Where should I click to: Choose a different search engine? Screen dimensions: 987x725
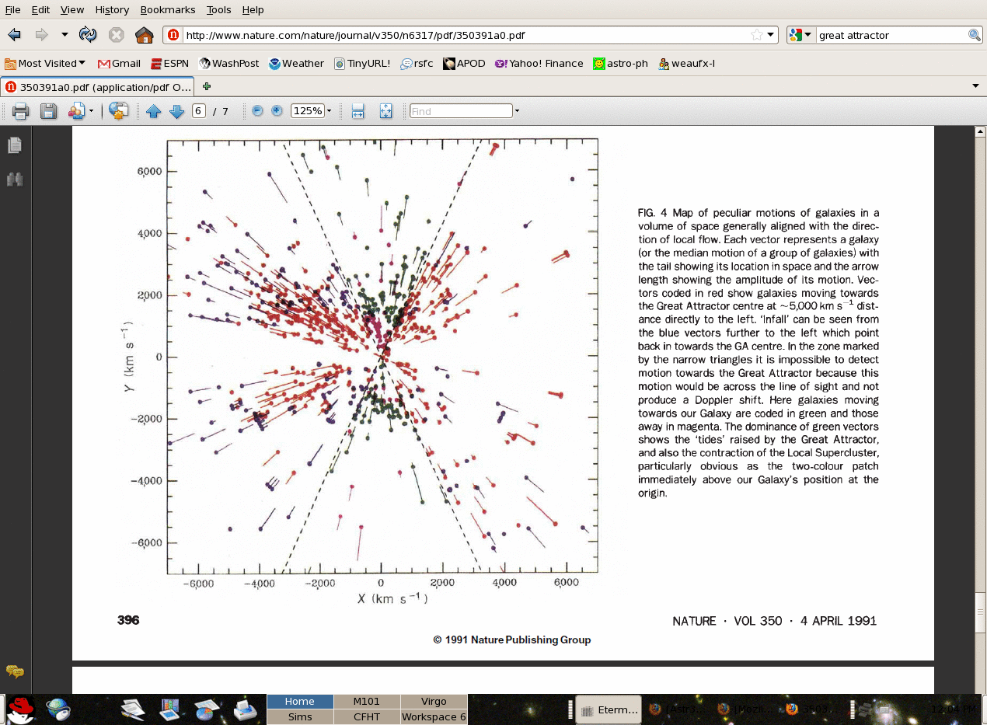coord(800,35)
